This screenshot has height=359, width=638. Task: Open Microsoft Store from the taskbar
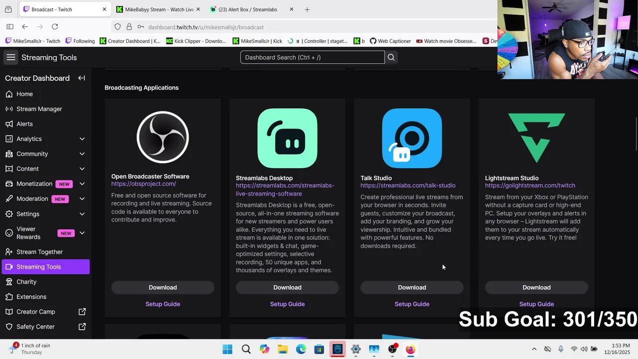pyautogui.click(x=319, y=350)
